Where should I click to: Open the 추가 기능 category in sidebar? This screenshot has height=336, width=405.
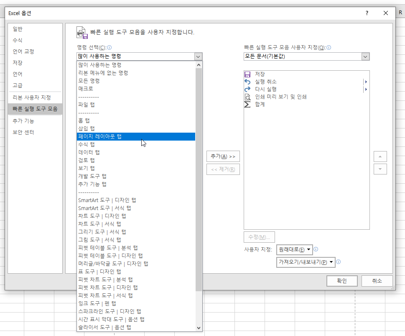coord(35,121)
